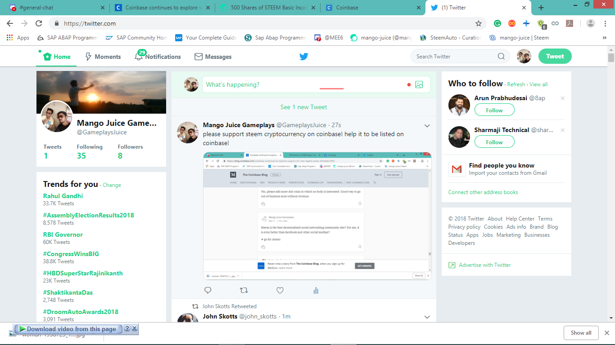This screenshot has width=615, height=345.
Task: Click the Followers count 8
Action: pos(120,156)
